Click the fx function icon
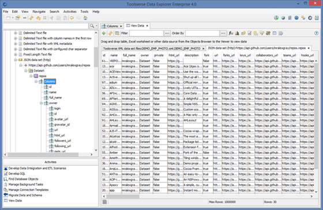Screen dimensions: 323x210 pos(231,33)
